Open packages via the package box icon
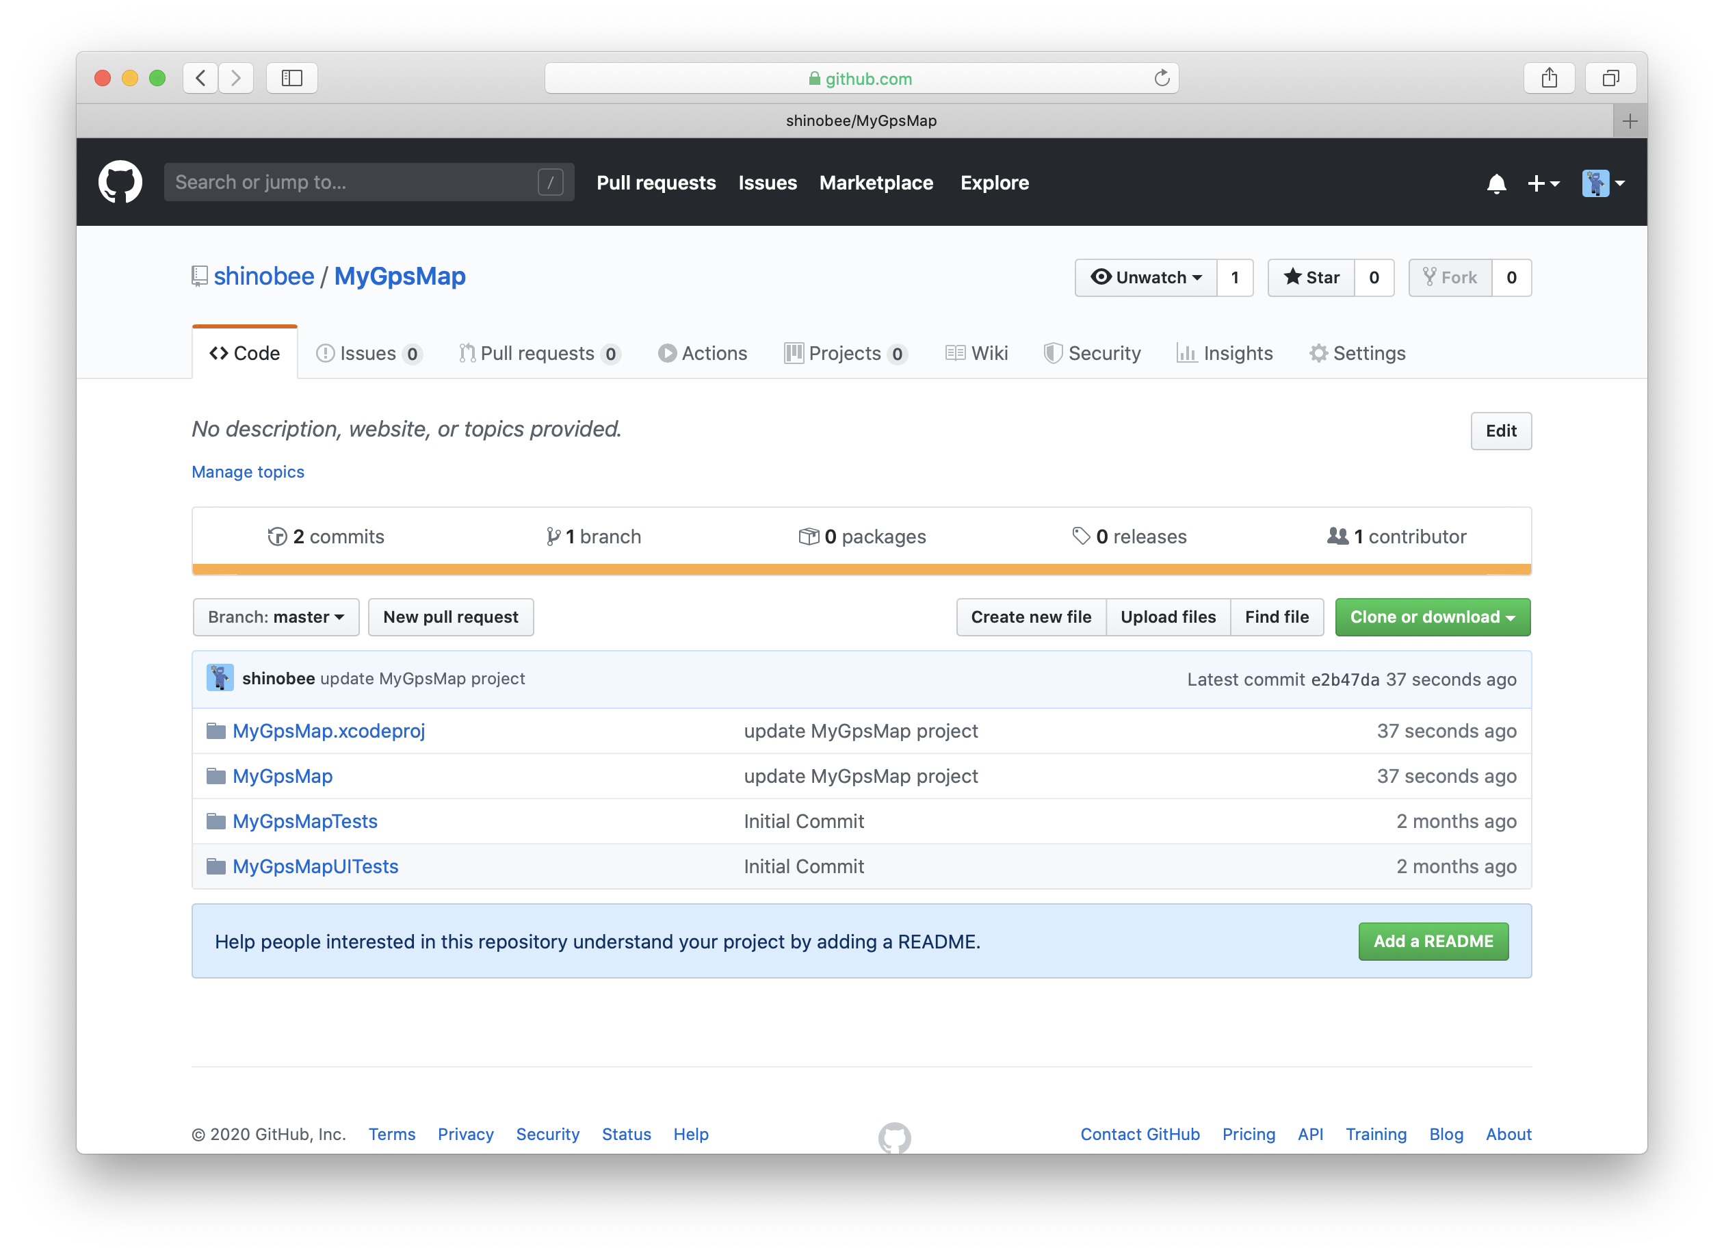The height and width of the screenshot is (1255, 1724). [808, 536]
